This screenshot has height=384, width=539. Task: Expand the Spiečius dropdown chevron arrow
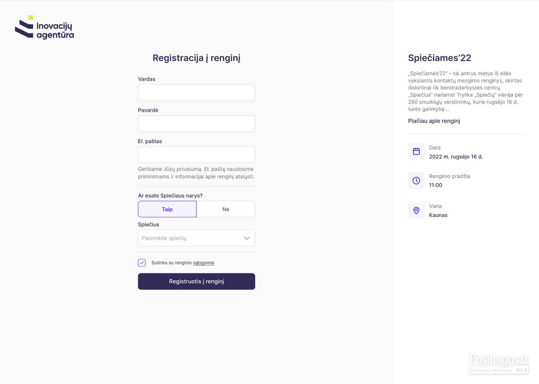coord(247,238)
